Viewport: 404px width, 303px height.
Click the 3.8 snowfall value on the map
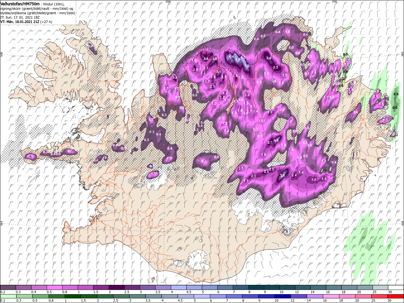click(x=215, y=59)
